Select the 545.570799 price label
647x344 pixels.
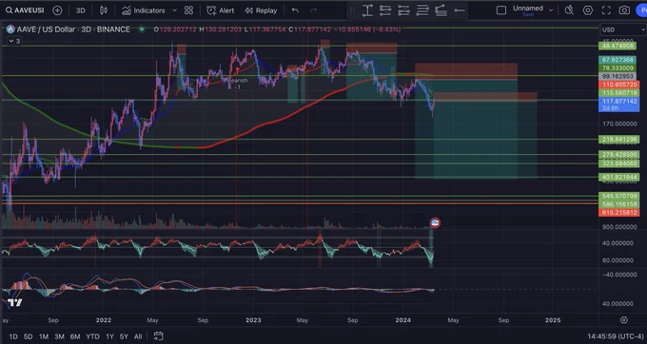pos(619,196)
